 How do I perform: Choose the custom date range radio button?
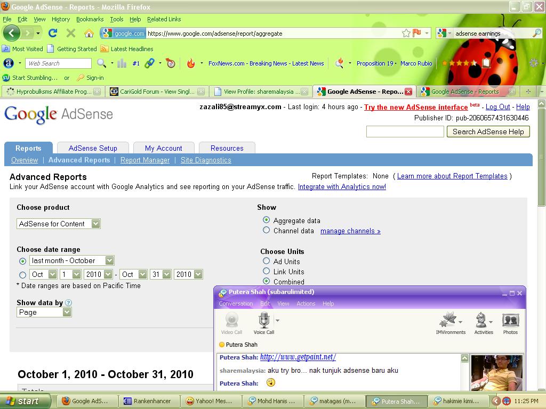coord(22,275)
